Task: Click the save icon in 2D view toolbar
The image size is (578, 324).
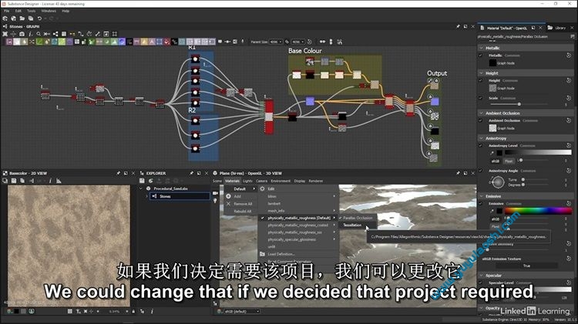Action: coord(14,181)
